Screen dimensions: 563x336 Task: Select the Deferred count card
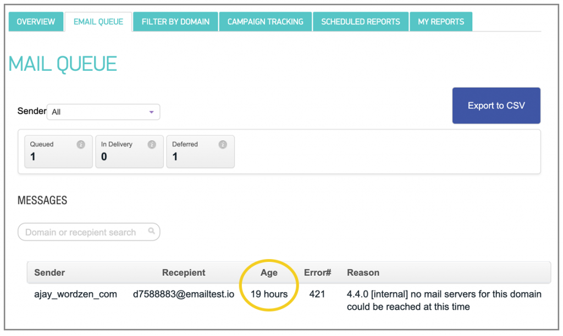point(200,151)
